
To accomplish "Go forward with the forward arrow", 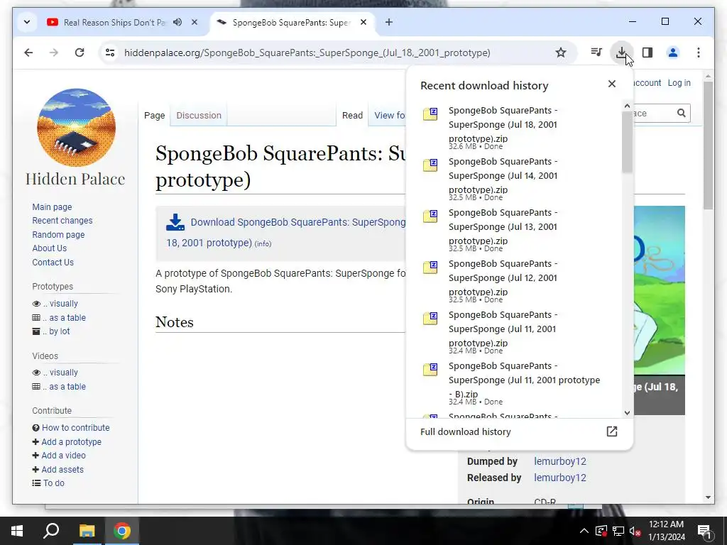I will coord(54,53).
